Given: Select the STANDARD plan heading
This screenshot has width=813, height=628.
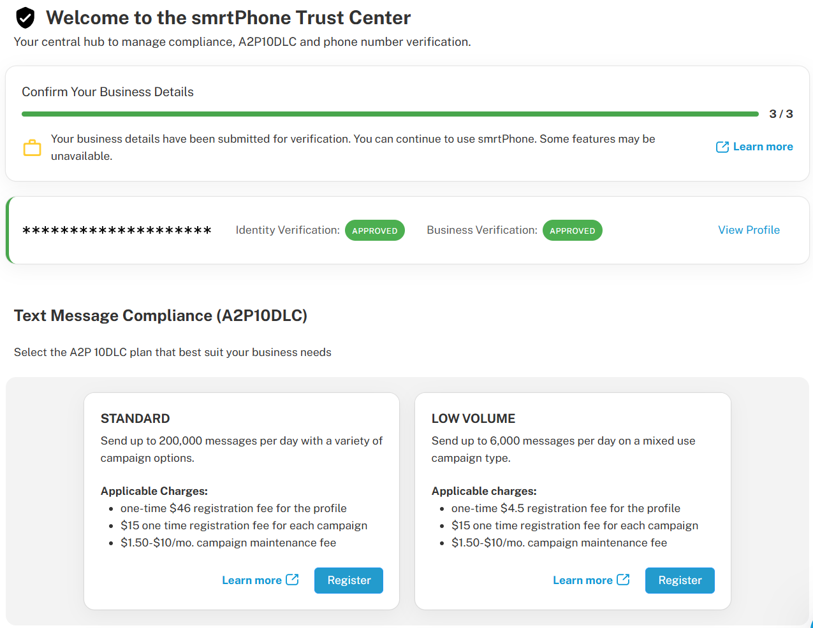Looking at the screenshot, I should pos(135,418).
